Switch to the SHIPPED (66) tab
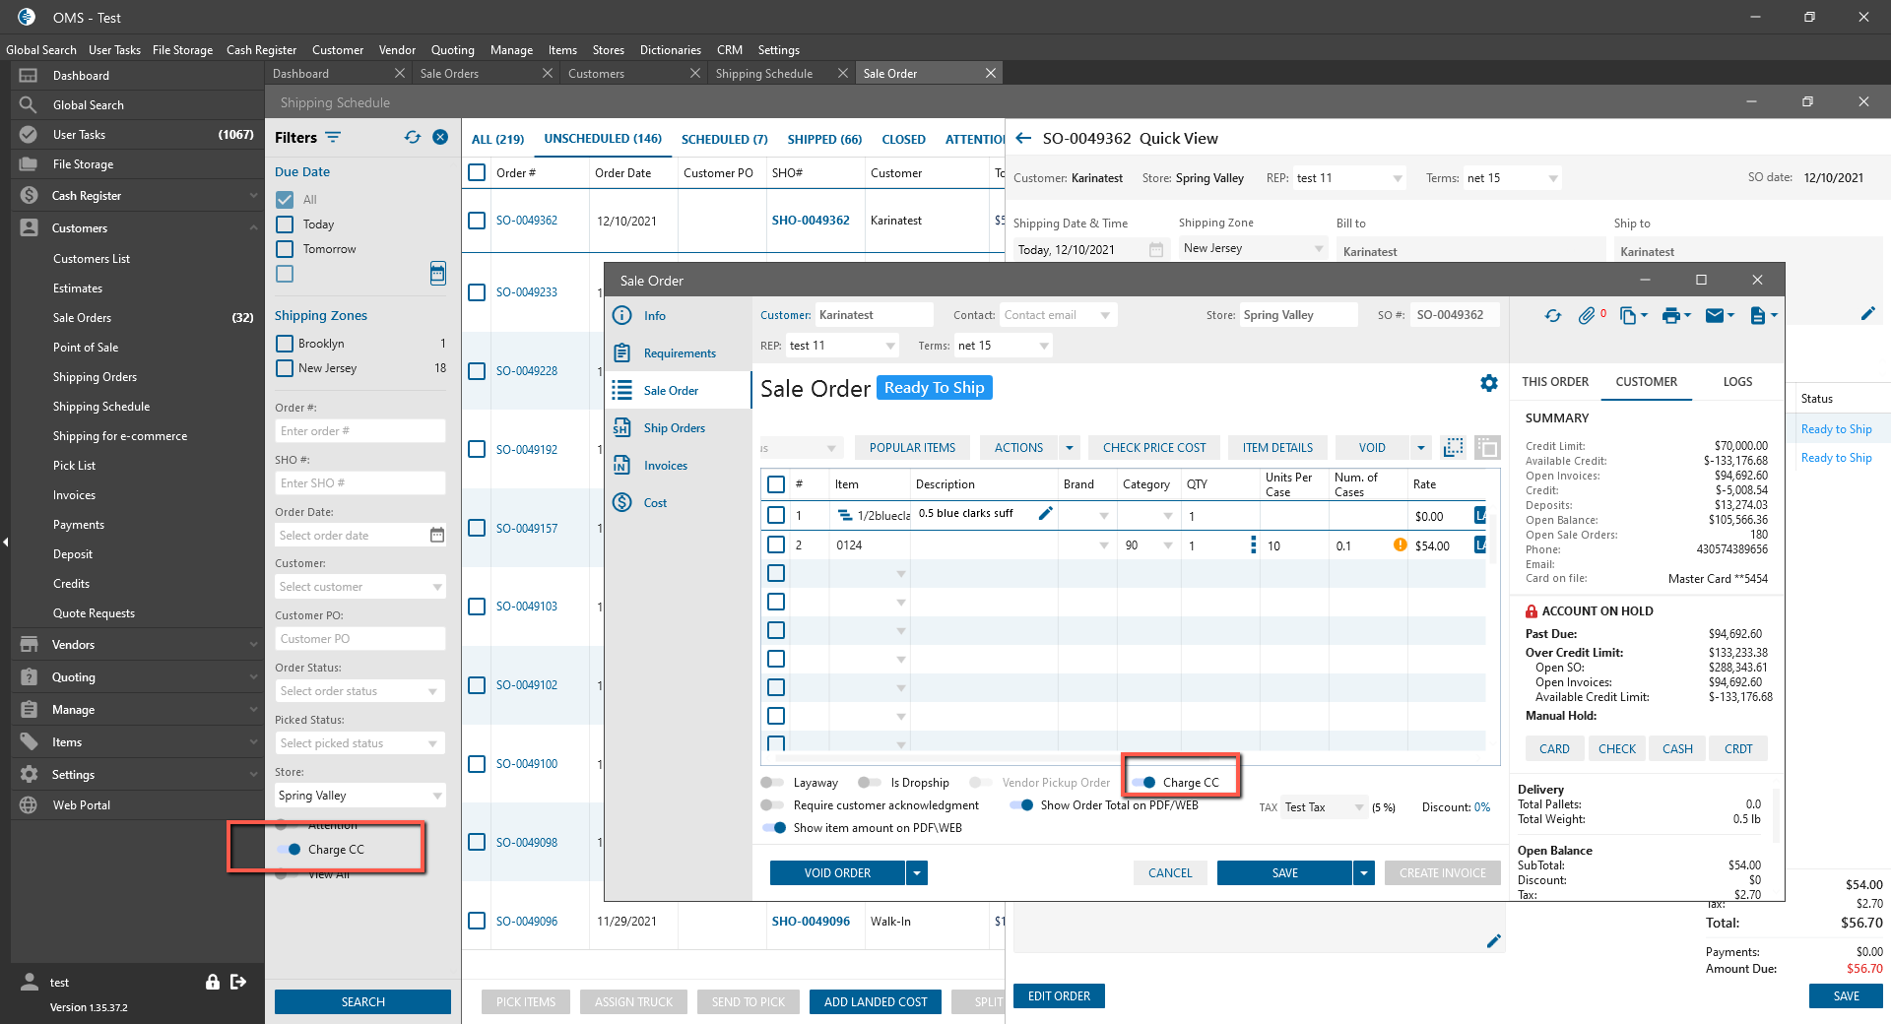The height and width of the screenshot is (1024, 1891). pos(824,140)
